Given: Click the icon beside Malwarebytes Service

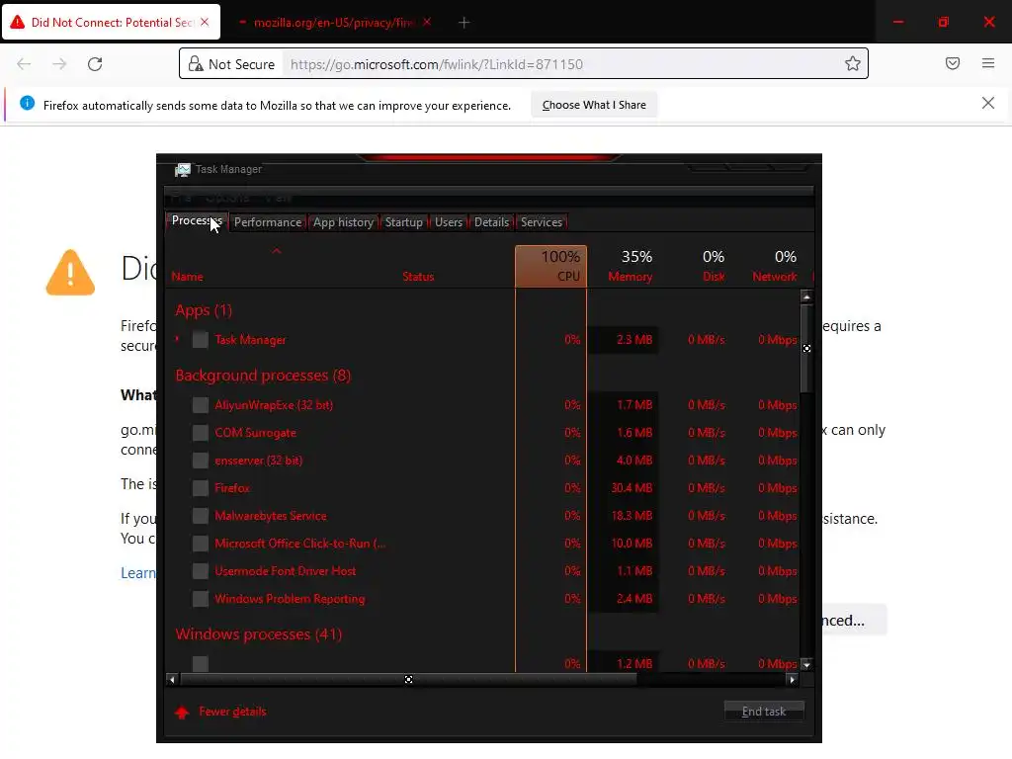Looking at the screenshot, I should pyautogui.click(x=200, y=516).
